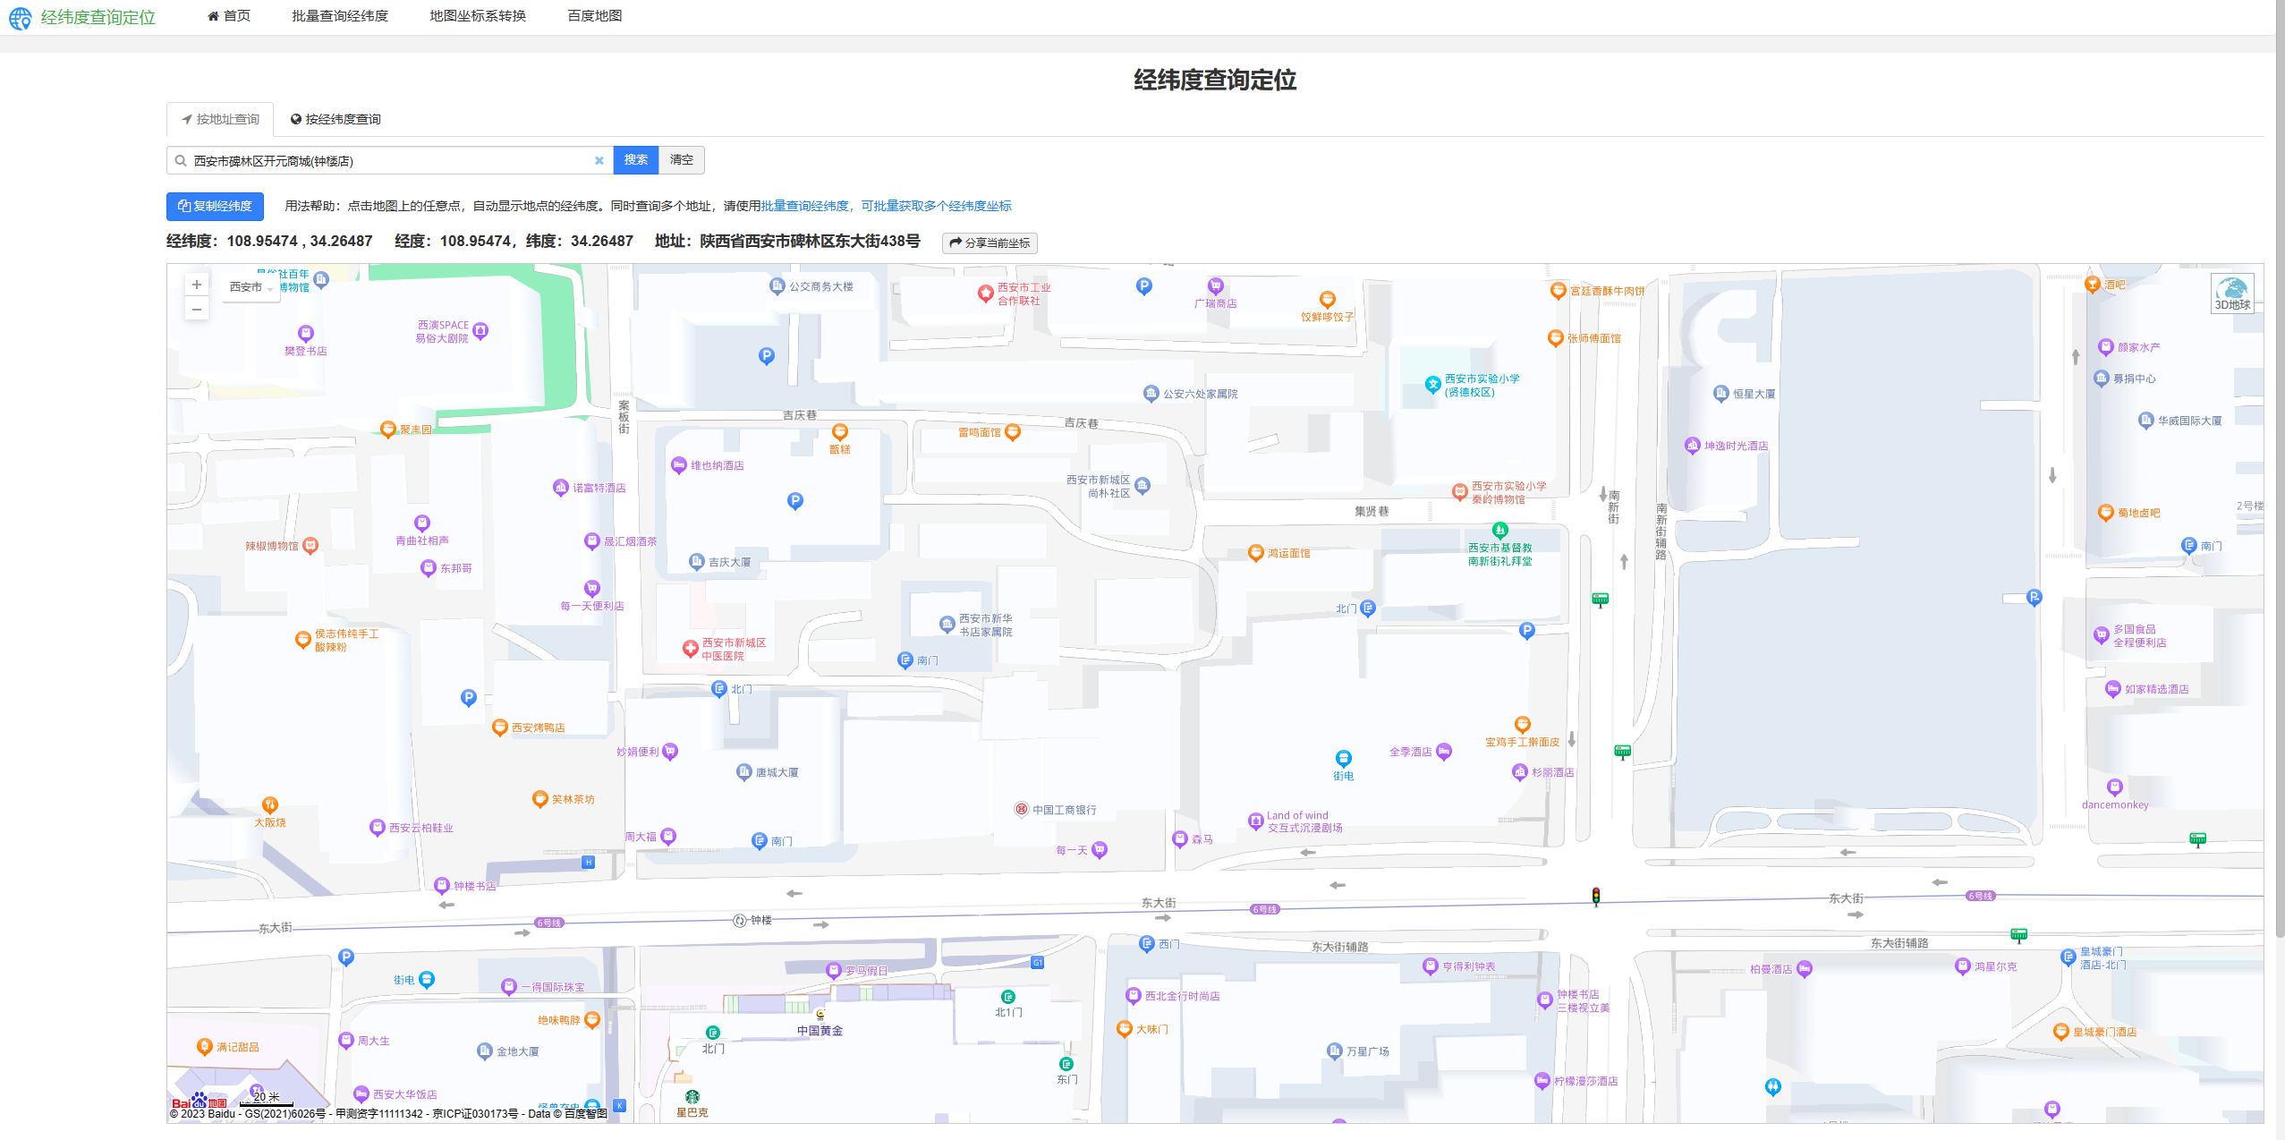Screen dimensions: 2285x1140
Task: Click 分享当前坐标 share button
Action: [x=990, y=242]
